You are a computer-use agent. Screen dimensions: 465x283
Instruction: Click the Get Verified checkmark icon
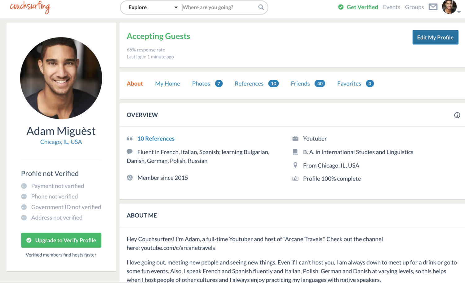pyautogui.click(x=341, y=7)
